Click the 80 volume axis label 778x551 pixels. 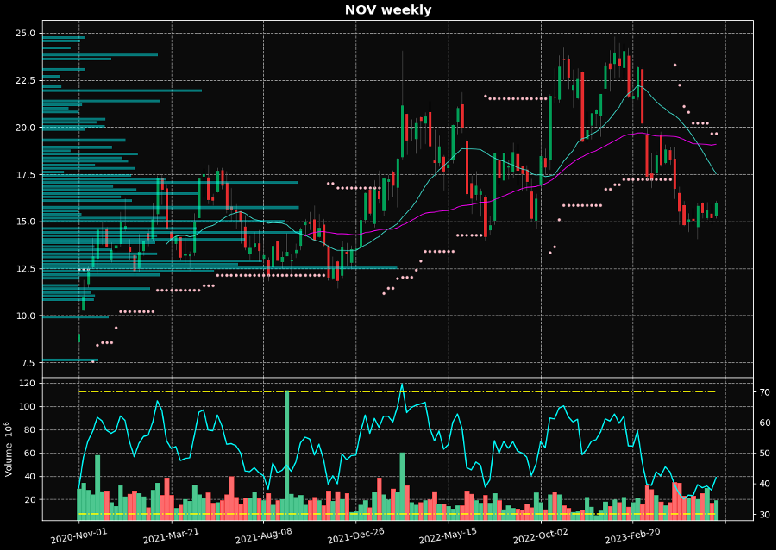31,430
